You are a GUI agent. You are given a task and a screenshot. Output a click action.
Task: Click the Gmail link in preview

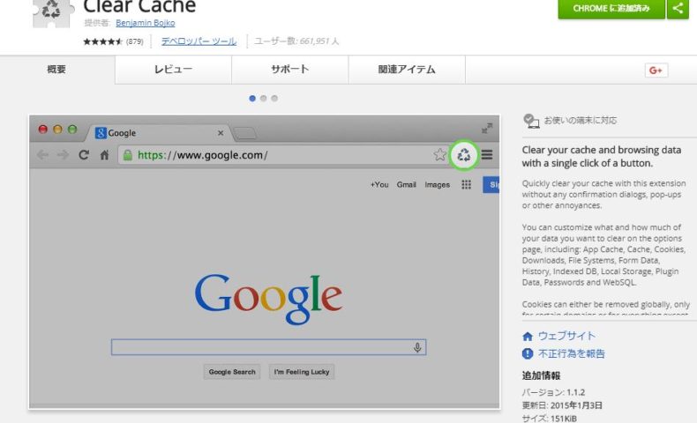[406, 185]
